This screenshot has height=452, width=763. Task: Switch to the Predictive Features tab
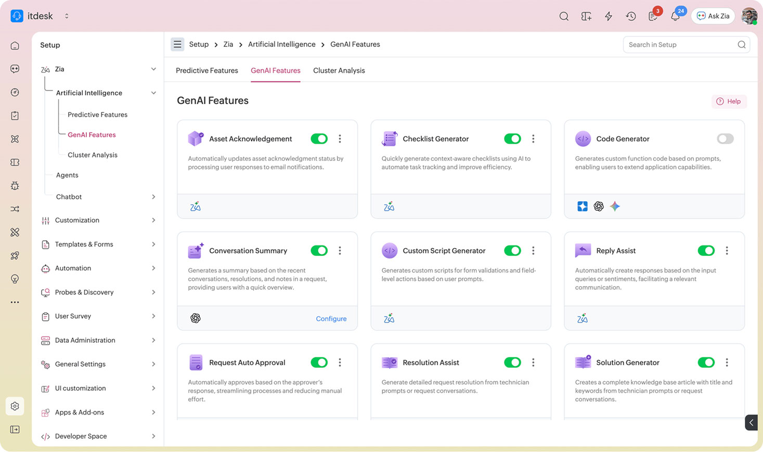[x=207, y=71]
